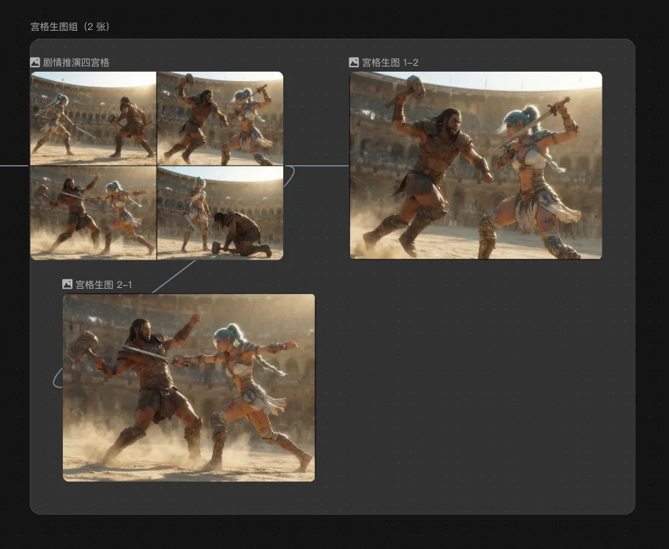Click the image icon beside 宫格生图 2-1
Viewport: 669px width, 549px height.
(x=67, y=284)
